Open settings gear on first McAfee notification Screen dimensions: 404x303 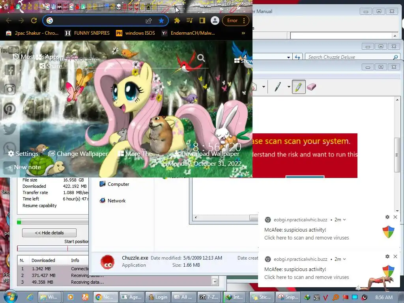click(387, 217)
